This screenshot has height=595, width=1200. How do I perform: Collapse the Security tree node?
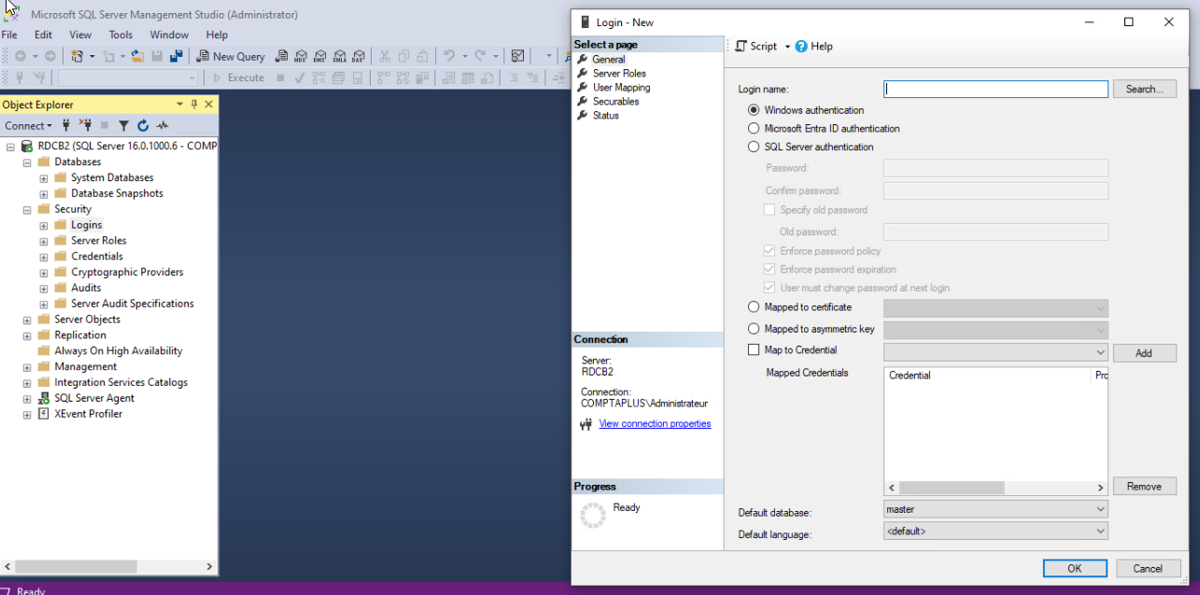click(27, 209)
